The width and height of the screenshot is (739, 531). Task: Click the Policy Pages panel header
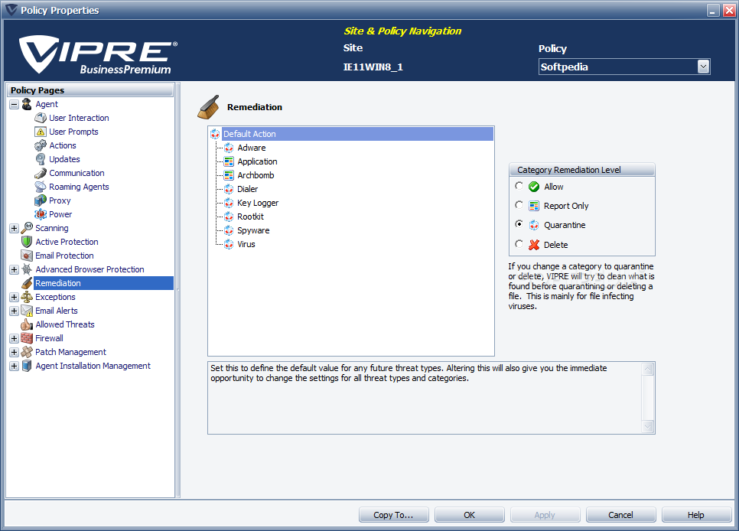[x=90, y=90]
